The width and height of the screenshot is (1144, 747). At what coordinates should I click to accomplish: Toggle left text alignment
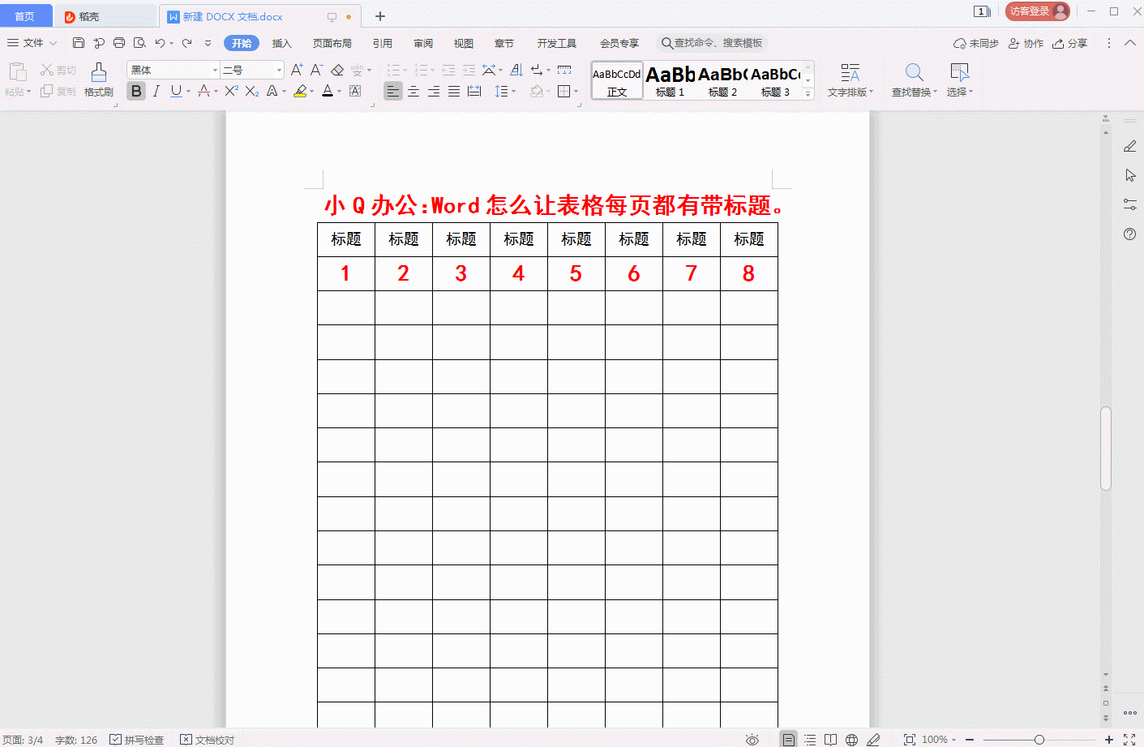393,91
